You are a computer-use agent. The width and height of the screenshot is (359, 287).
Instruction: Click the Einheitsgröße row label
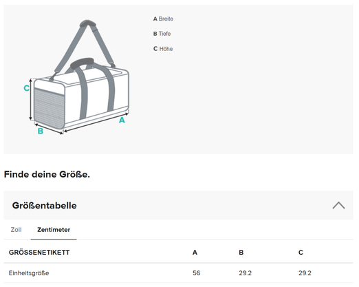pyautogui.click(x=29, y=273)
